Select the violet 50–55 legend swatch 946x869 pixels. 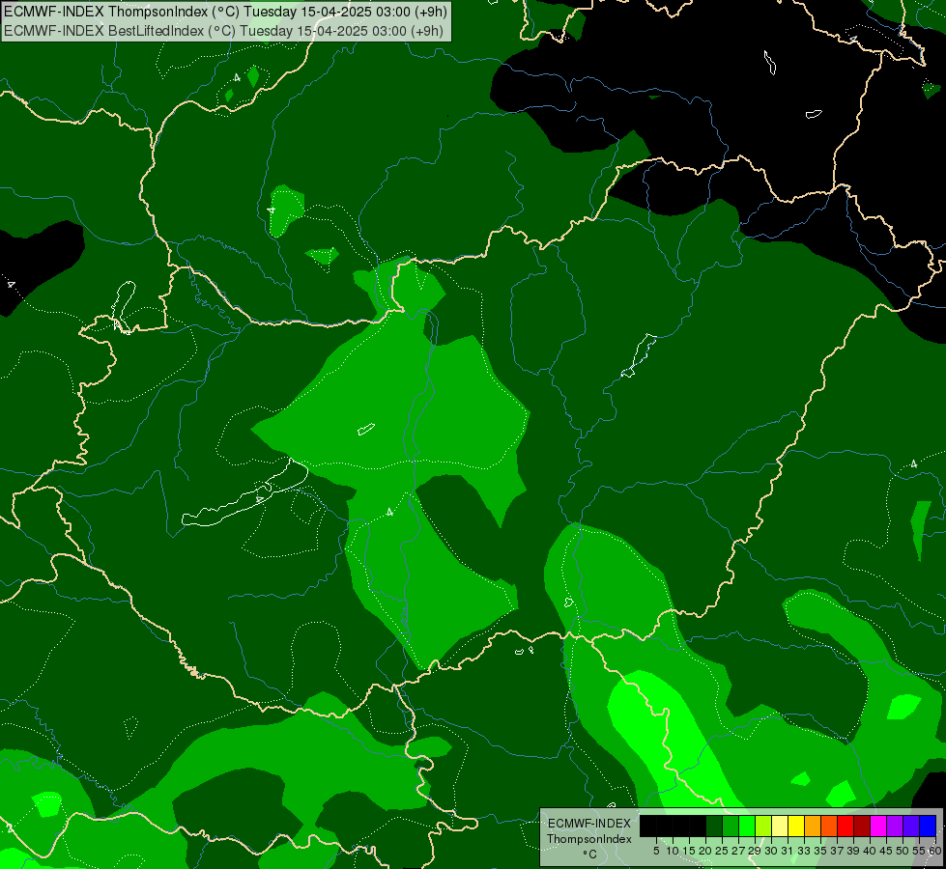(x=911, y=826)
